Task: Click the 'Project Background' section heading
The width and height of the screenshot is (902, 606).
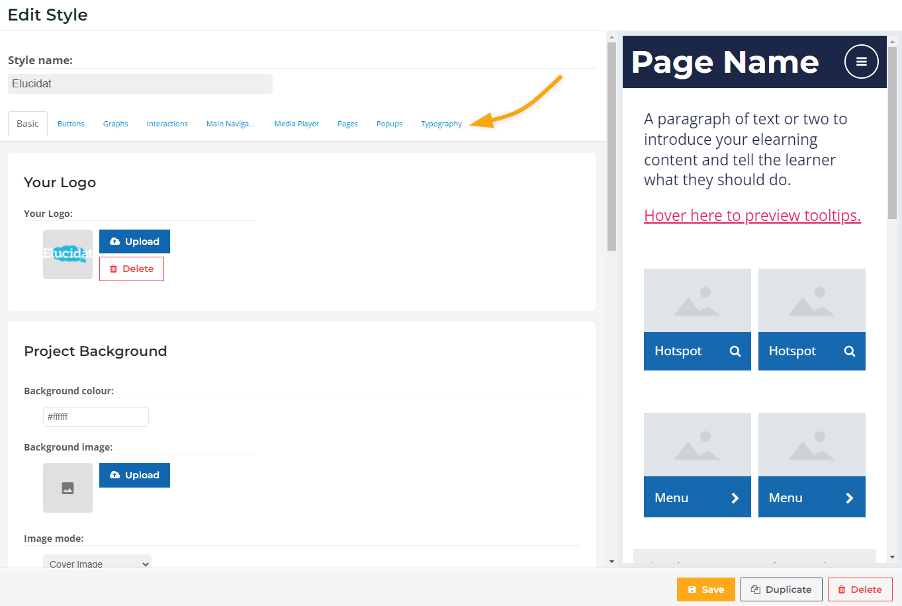Action: point(95,351)
